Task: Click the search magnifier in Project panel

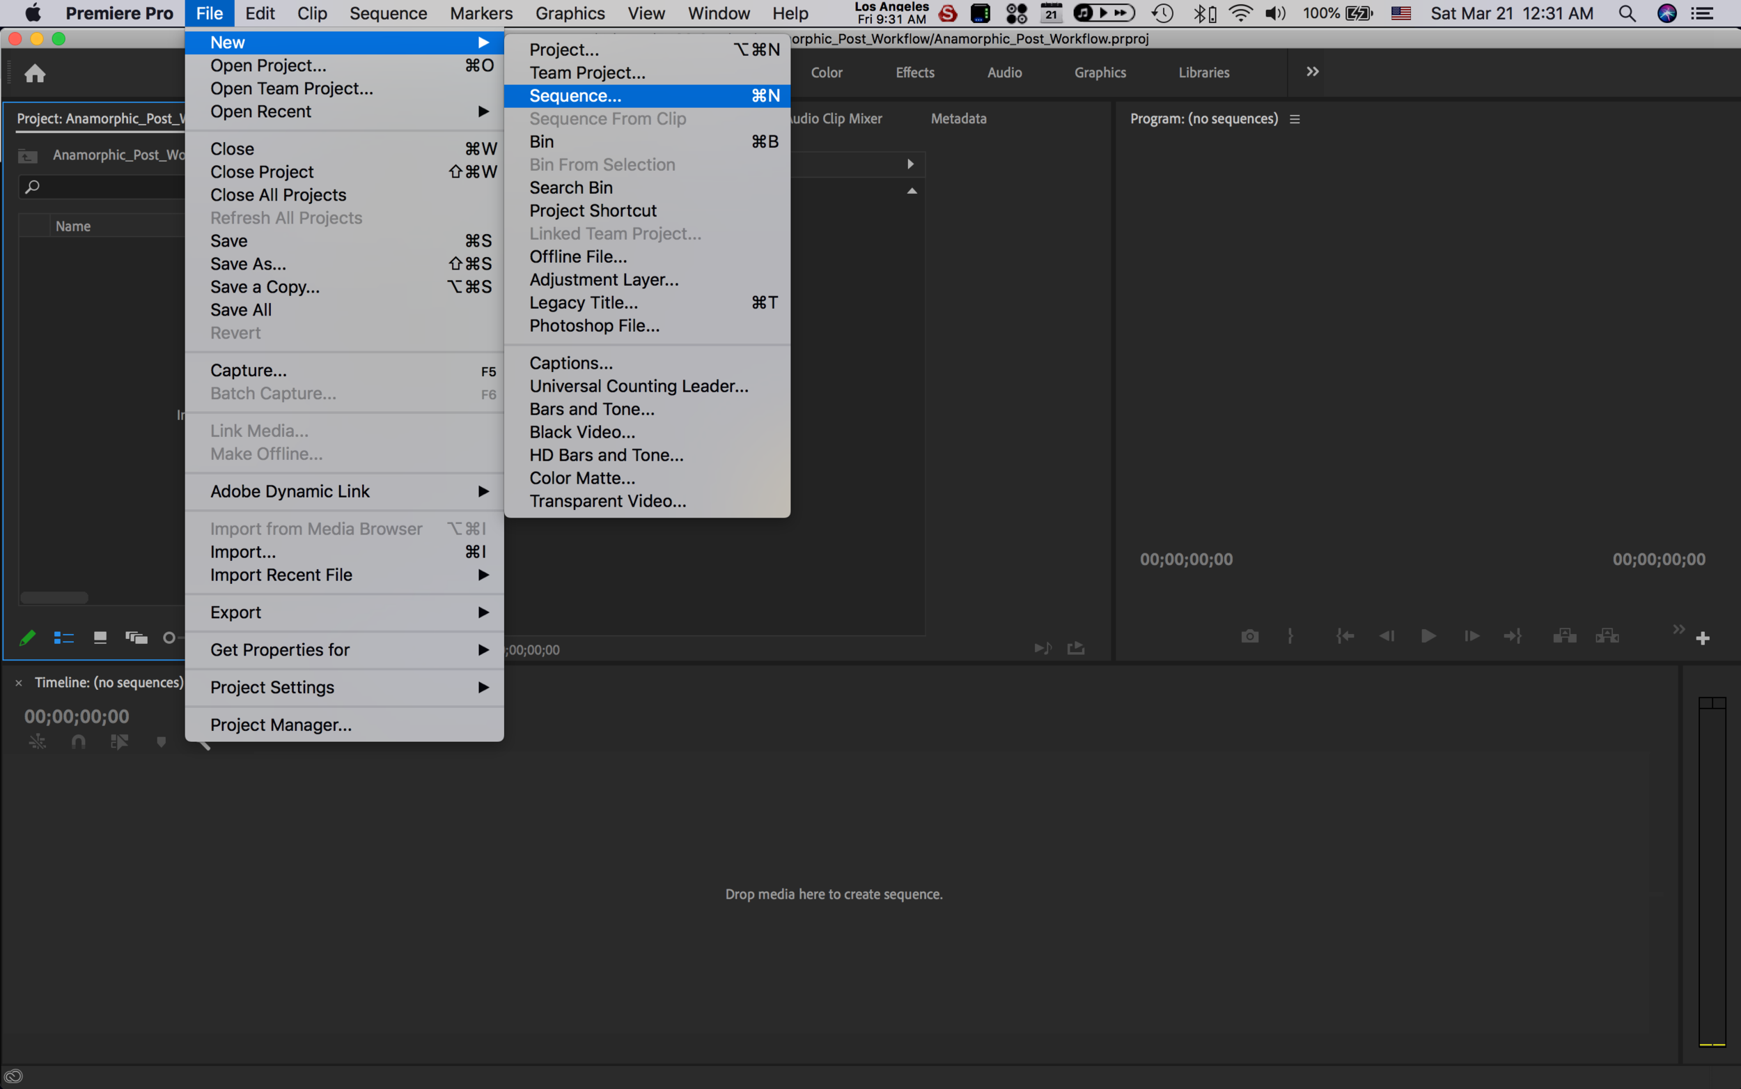Action: 31,187
